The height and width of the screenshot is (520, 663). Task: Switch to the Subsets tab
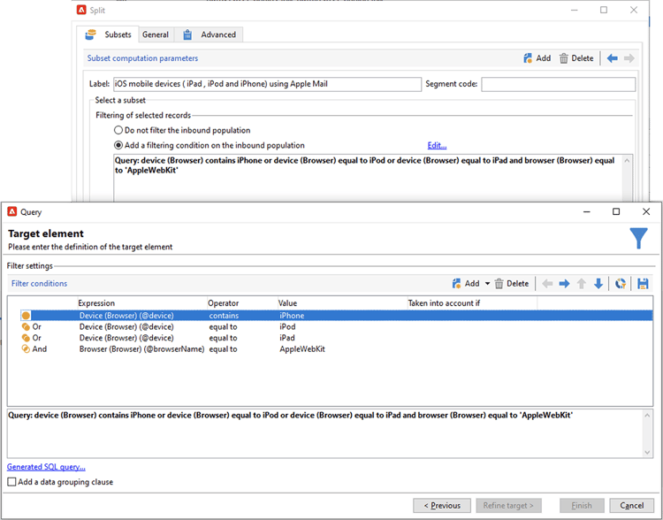109,34
